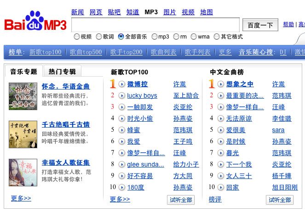Play icon next to 最重要的决...
Viewport: 305px width, 212px height.
pos(220,95)
